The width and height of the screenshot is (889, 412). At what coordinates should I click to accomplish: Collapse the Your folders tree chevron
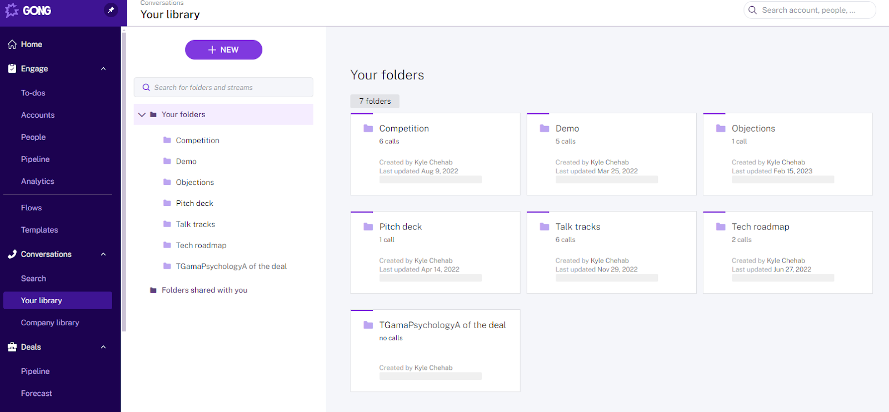[x=142, y=115]
